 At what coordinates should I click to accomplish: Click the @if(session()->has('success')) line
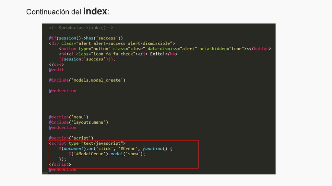coord(86,38)
